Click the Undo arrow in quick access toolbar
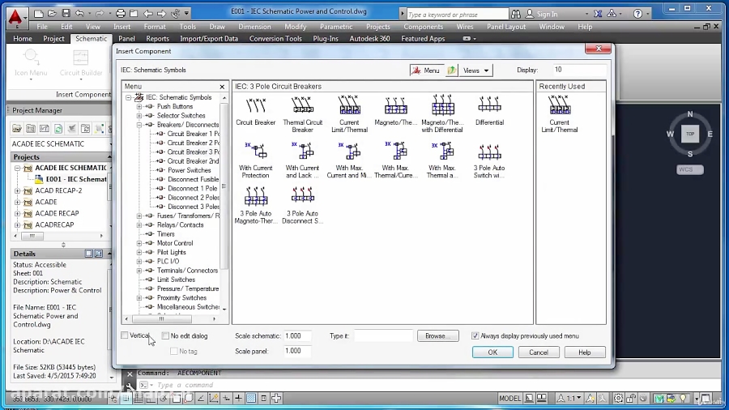Viewport: 729px width, 410px height. [x=80, y=14]
